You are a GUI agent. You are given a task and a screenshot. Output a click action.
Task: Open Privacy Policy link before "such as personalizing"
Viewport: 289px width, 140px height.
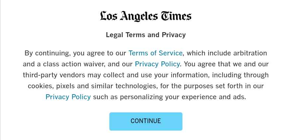(x=68, y=97)
